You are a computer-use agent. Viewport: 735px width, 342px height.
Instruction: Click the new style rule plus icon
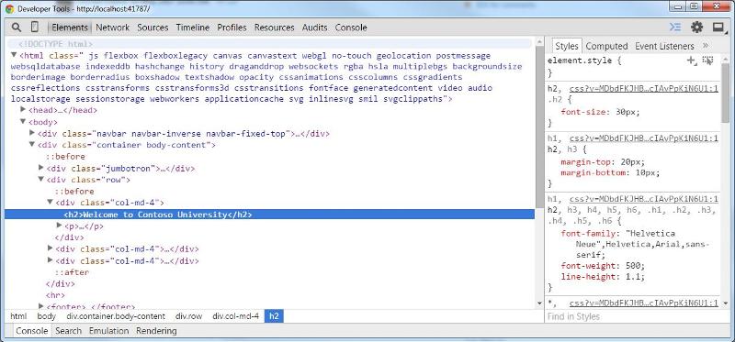click(x=692, y=60)
